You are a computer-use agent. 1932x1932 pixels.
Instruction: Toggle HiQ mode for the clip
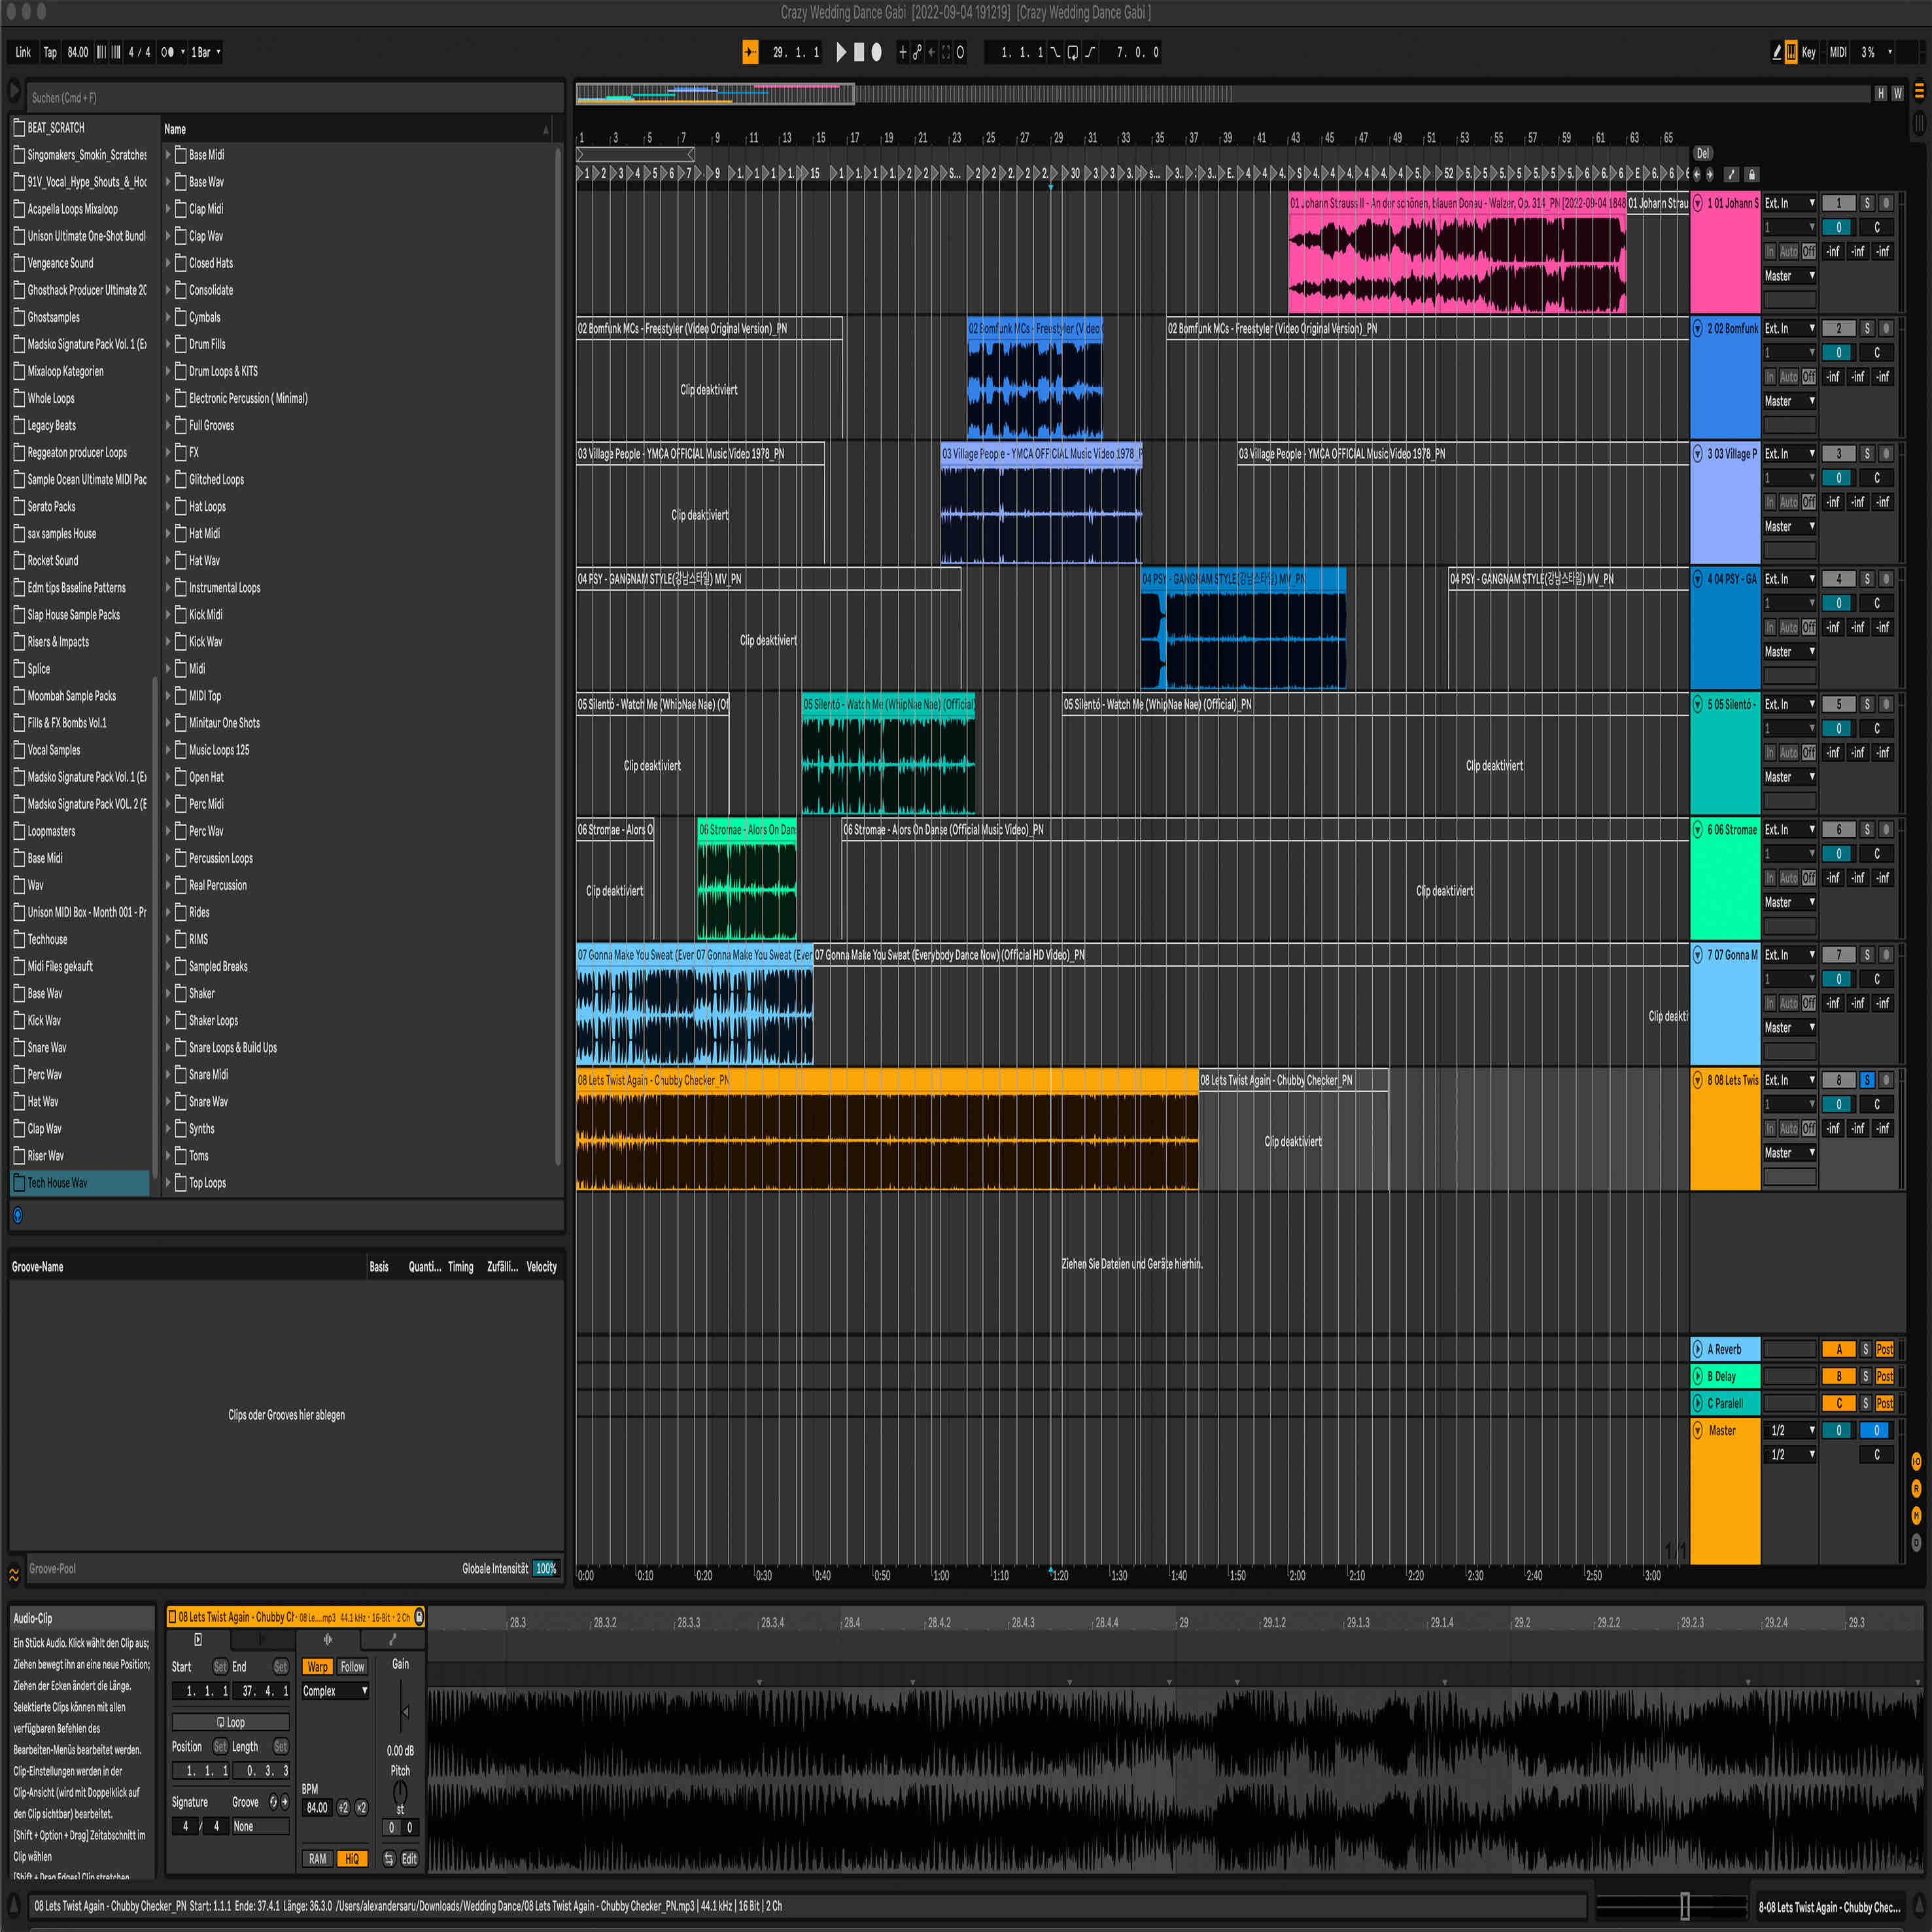coord(351,1859)
